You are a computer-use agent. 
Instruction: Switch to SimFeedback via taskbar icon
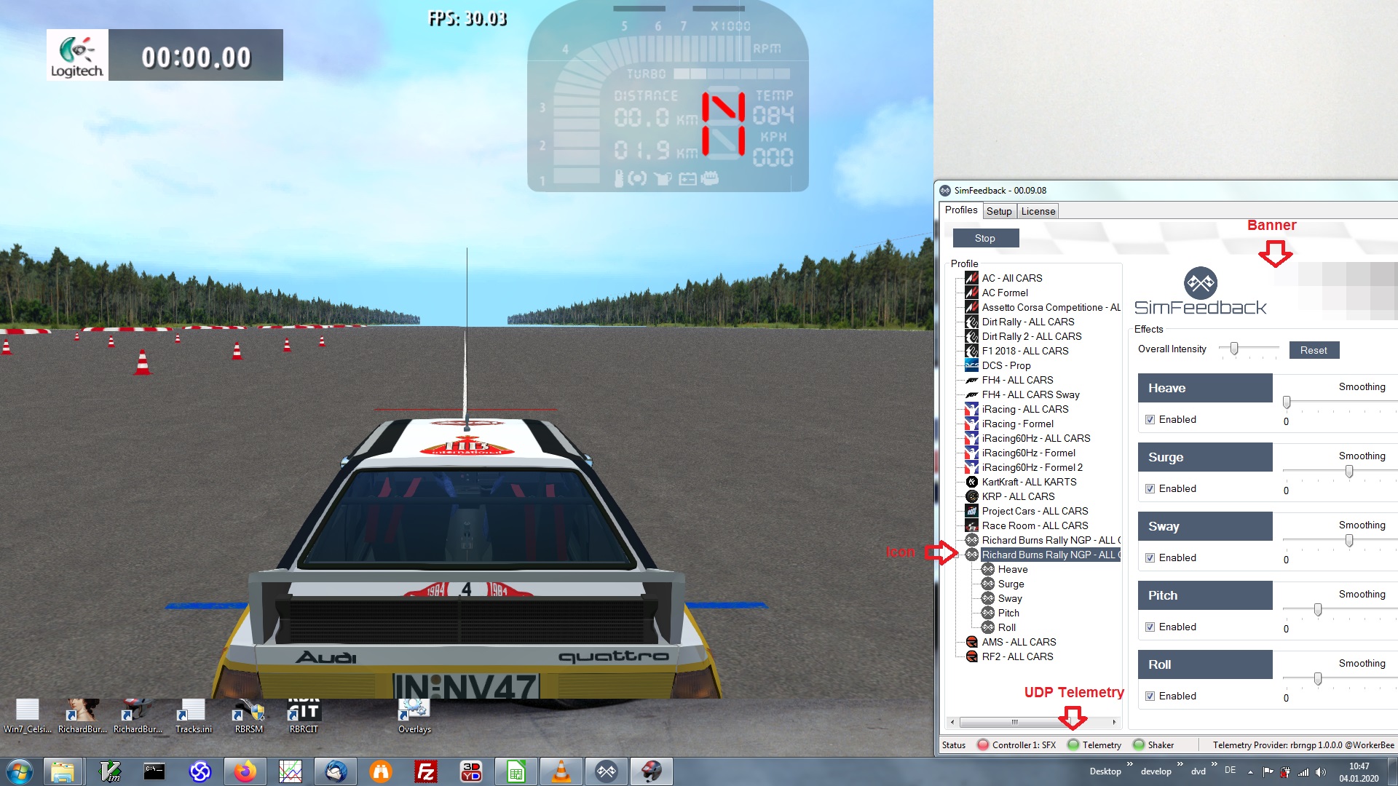point(607,771)
